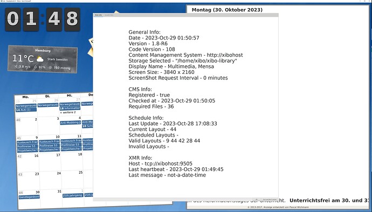Click the Hamburg city name in weather widget
Screen dimensions: 372x212
[x=43, y=51]
